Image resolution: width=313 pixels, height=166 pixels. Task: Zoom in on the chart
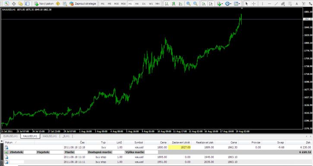coord(188,3)
